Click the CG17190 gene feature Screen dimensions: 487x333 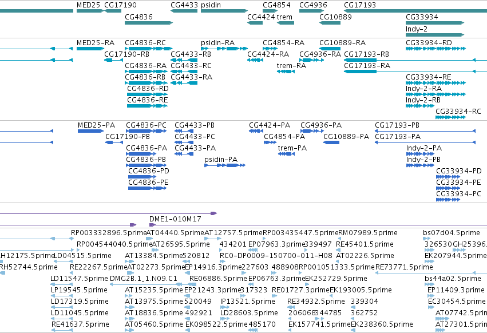pyautogui.click(x=113, y=11)
